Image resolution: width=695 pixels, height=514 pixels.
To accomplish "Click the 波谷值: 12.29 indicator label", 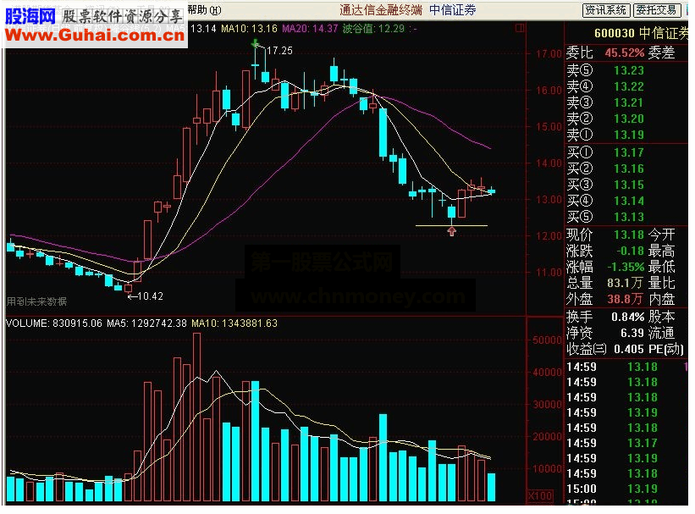I will 373,29.
